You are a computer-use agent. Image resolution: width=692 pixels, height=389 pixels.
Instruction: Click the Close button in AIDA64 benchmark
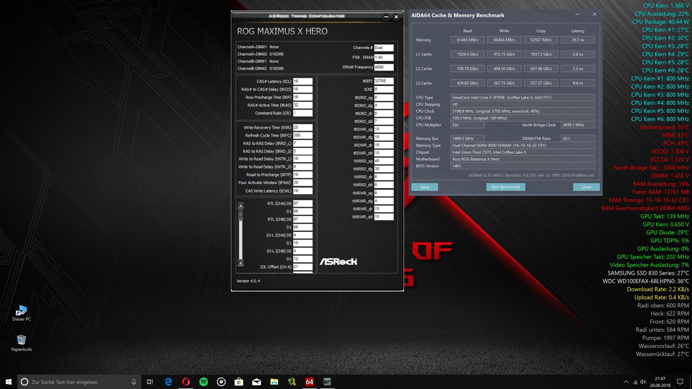tap(586, 187)
